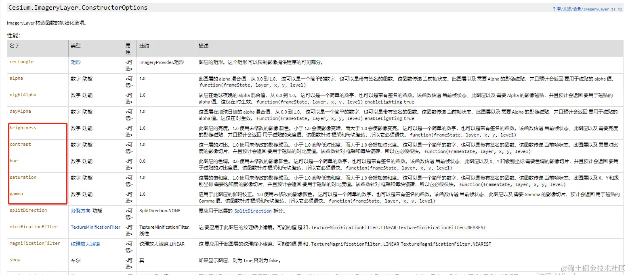Image resolution: width=628 pixels, height=275 pixels.
Task: Click the 1.0 default value for brightness
Action: click(x=143, y=128)
